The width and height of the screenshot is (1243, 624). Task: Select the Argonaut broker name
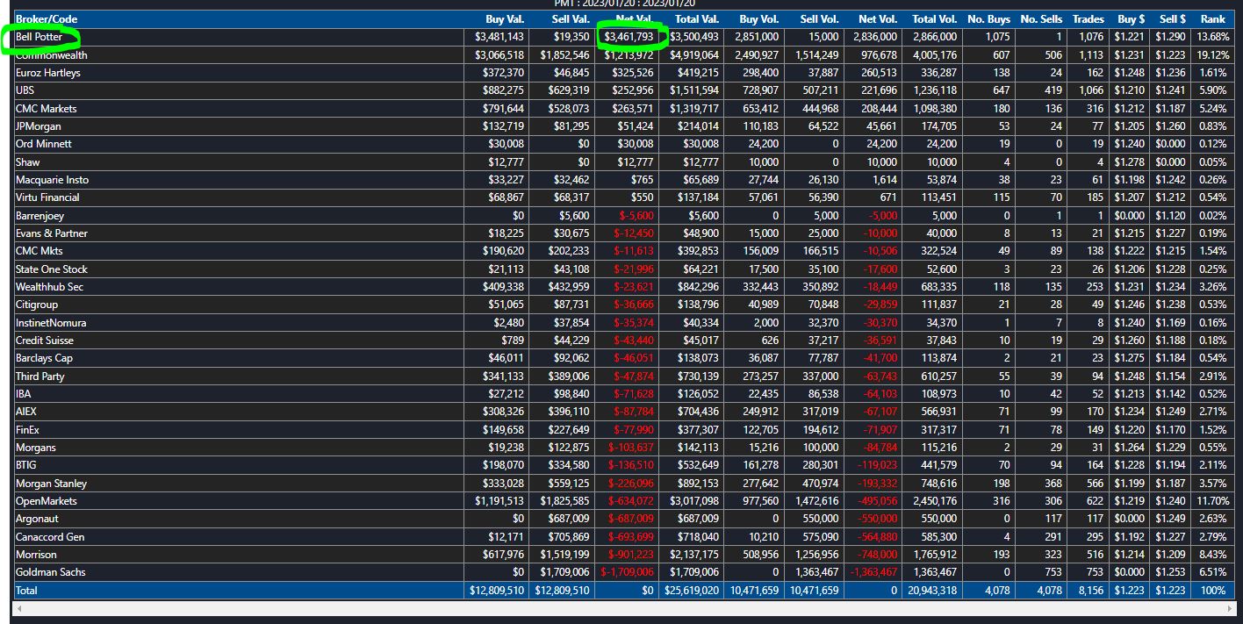pyautogui.click(x=39, y=519)
